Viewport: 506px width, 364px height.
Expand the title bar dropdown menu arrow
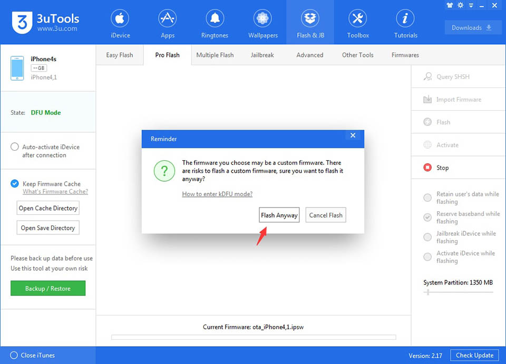click(471, 5)
